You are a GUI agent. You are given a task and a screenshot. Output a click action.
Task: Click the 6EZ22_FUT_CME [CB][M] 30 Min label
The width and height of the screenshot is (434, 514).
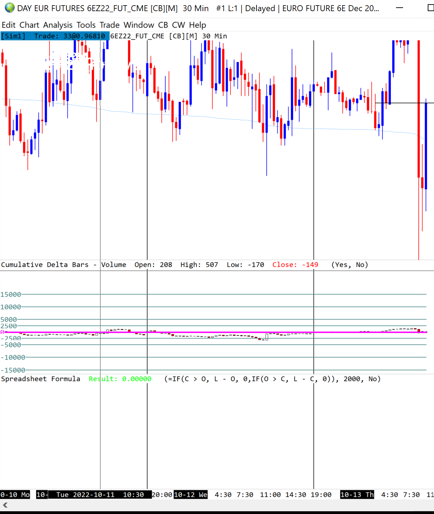(169, 36)
